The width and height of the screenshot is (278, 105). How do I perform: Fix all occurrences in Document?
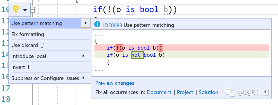pyautogui.click(x=159, y=92)
